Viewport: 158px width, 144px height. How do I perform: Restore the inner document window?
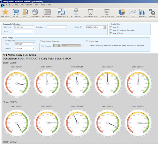9,5
